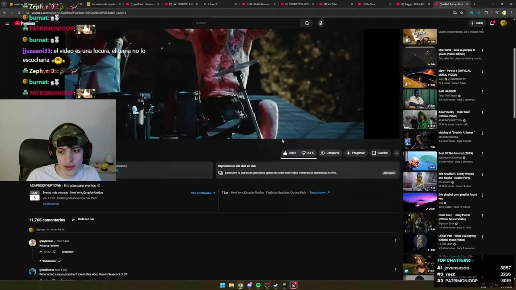Switch to the 'DONDE ESTA MOR' browser tab
Viewport: 516px width, 290px height.
coord(297,4)
